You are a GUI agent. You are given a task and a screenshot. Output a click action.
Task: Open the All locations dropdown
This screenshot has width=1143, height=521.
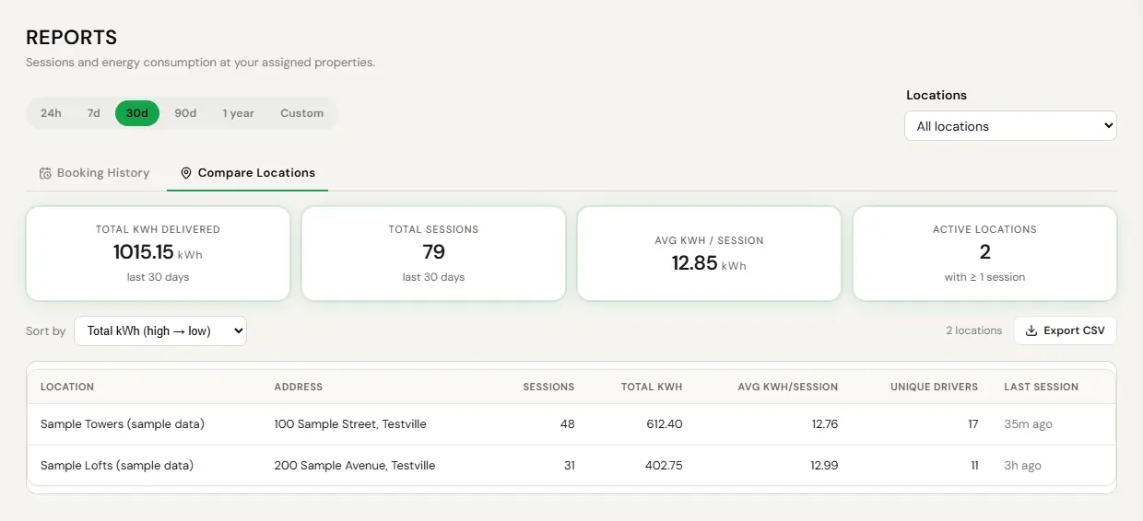pyautogui.click(x=1010, y=126)
